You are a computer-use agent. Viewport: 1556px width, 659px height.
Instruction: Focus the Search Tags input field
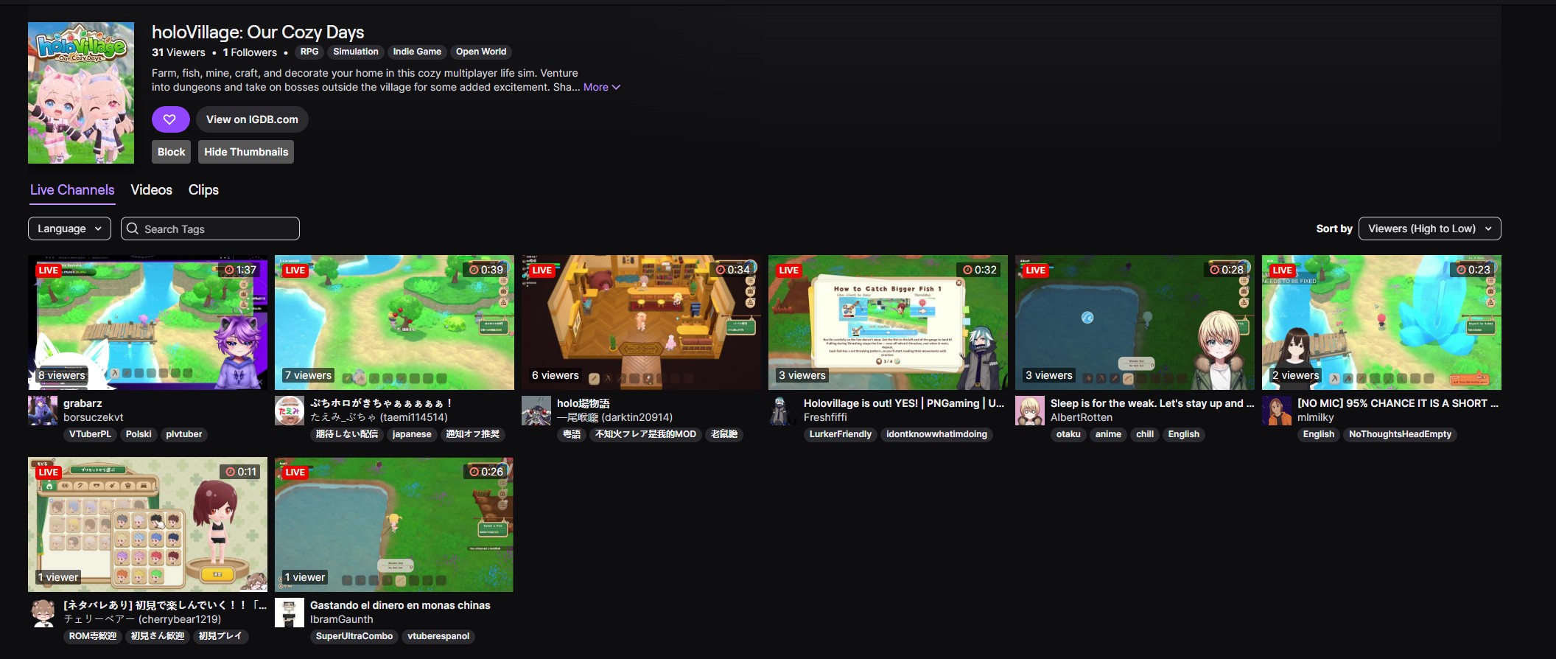coord(210,229)
